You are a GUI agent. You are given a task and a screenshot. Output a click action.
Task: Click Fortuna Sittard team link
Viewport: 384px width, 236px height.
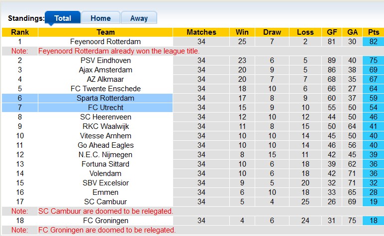[x=105, y=164]
